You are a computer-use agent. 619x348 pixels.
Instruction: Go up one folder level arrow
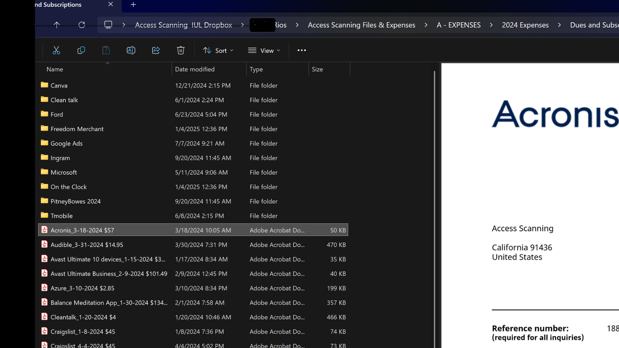click(56, 25)
